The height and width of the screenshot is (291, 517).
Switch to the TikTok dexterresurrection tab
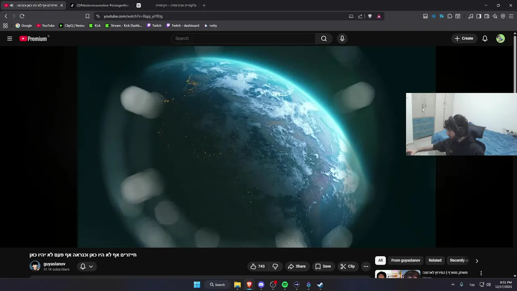(99, 5)
